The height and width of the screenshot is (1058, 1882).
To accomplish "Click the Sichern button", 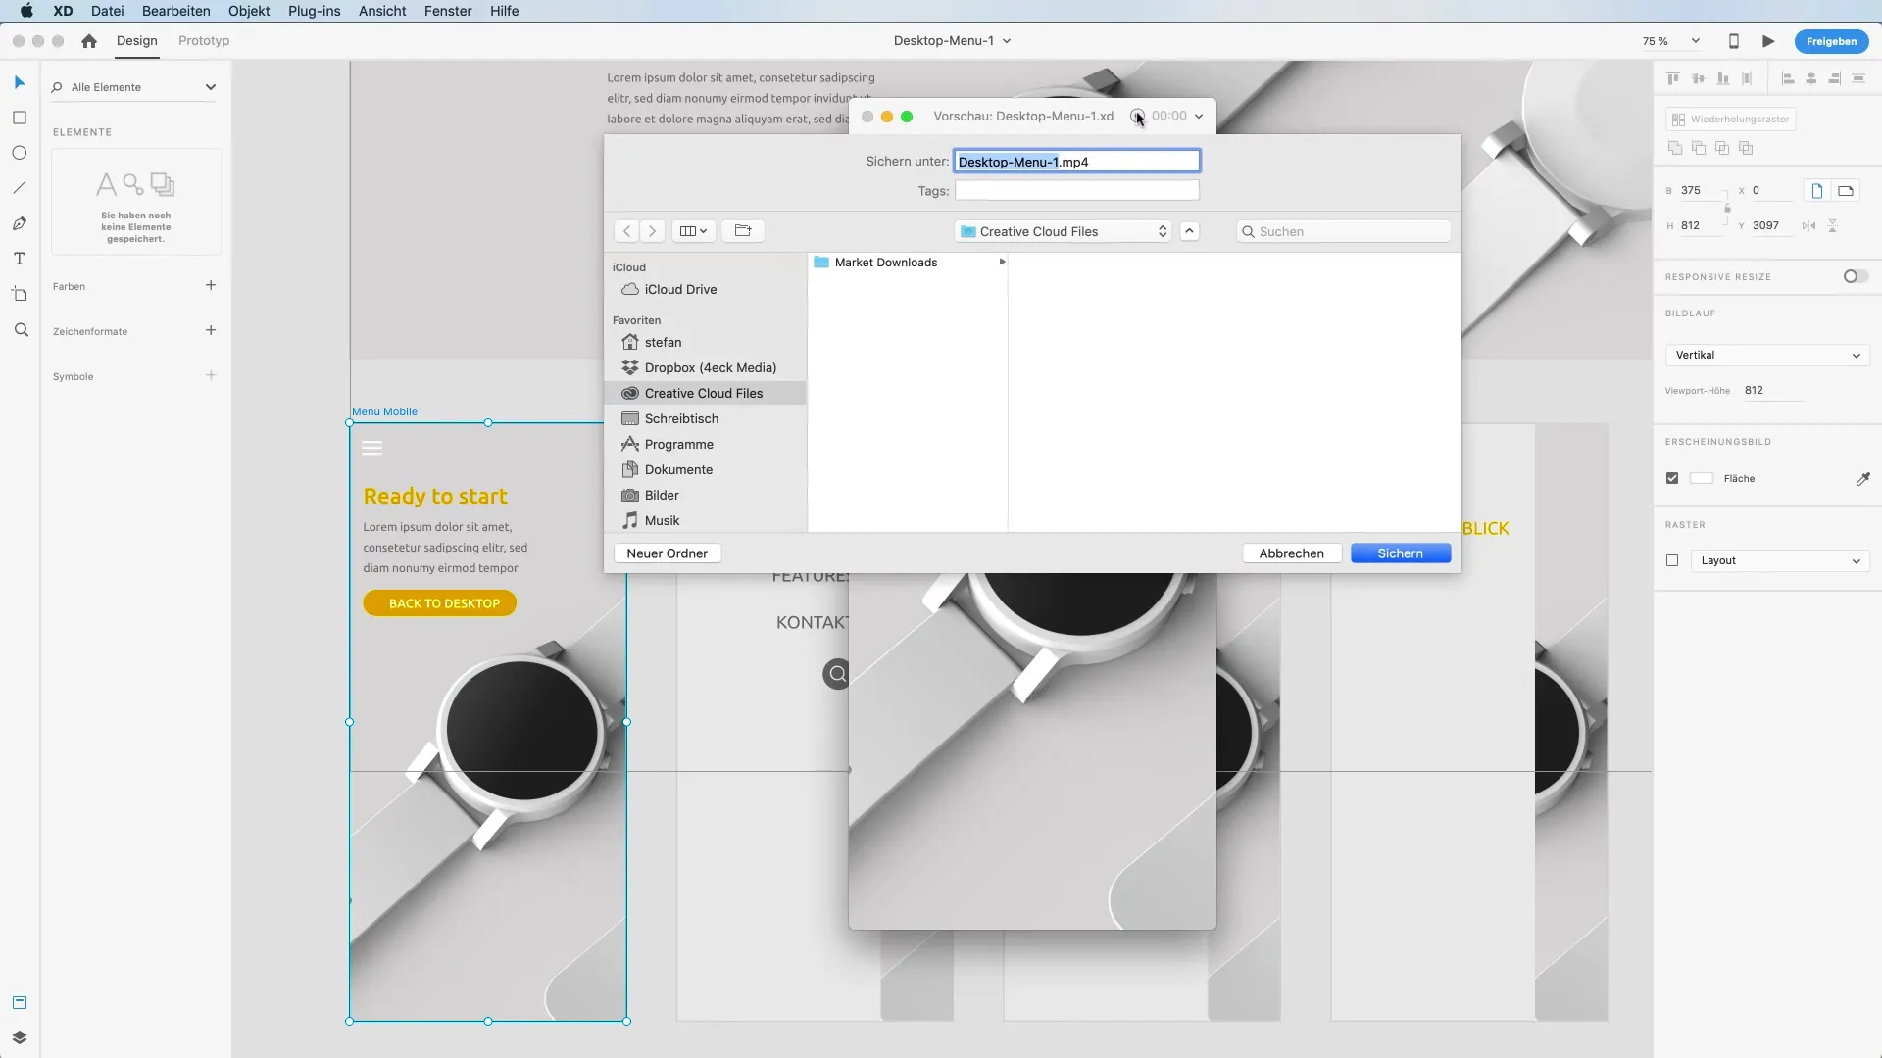I will click(x=1401, y=553).
